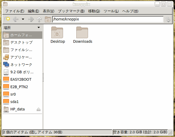Open a new tab with the star folder icon
Screen dimensions: 175x137
tap(7, 19)
